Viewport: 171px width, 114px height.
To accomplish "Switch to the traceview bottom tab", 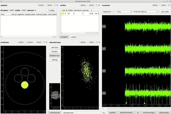I will [104, 113].
